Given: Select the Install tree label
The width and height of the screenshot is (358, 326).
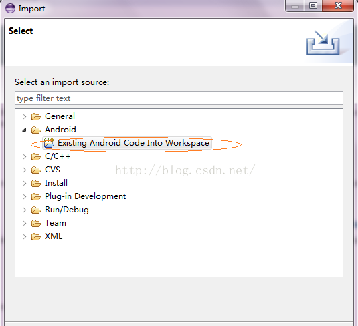Looking at the screenshot, I should [56, 183].
